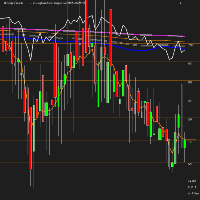Viewport: 200px width, 200px height.
Task: Click the 90 price axis label
Action: (190, 82)
